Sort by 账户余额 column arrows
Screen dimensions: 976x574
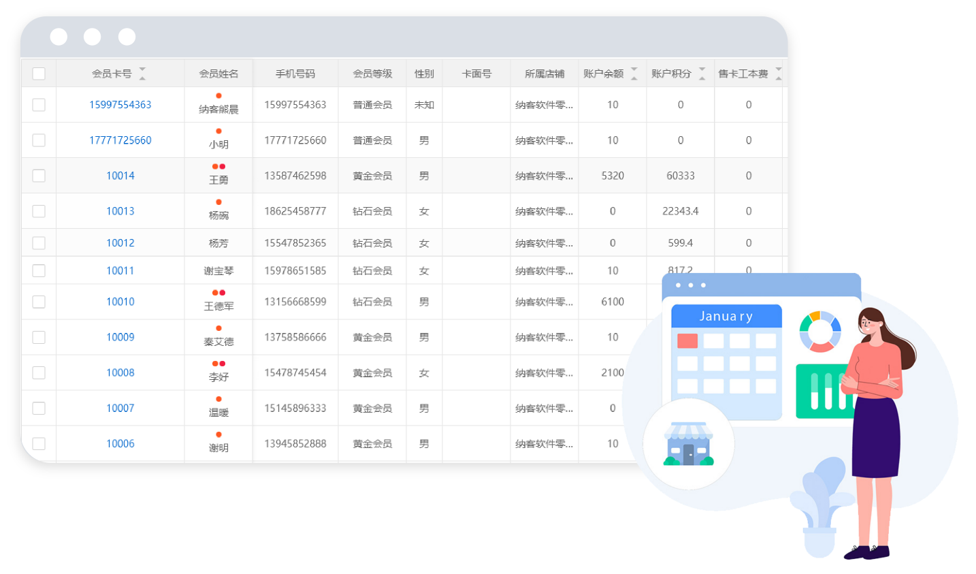(634, 74)
